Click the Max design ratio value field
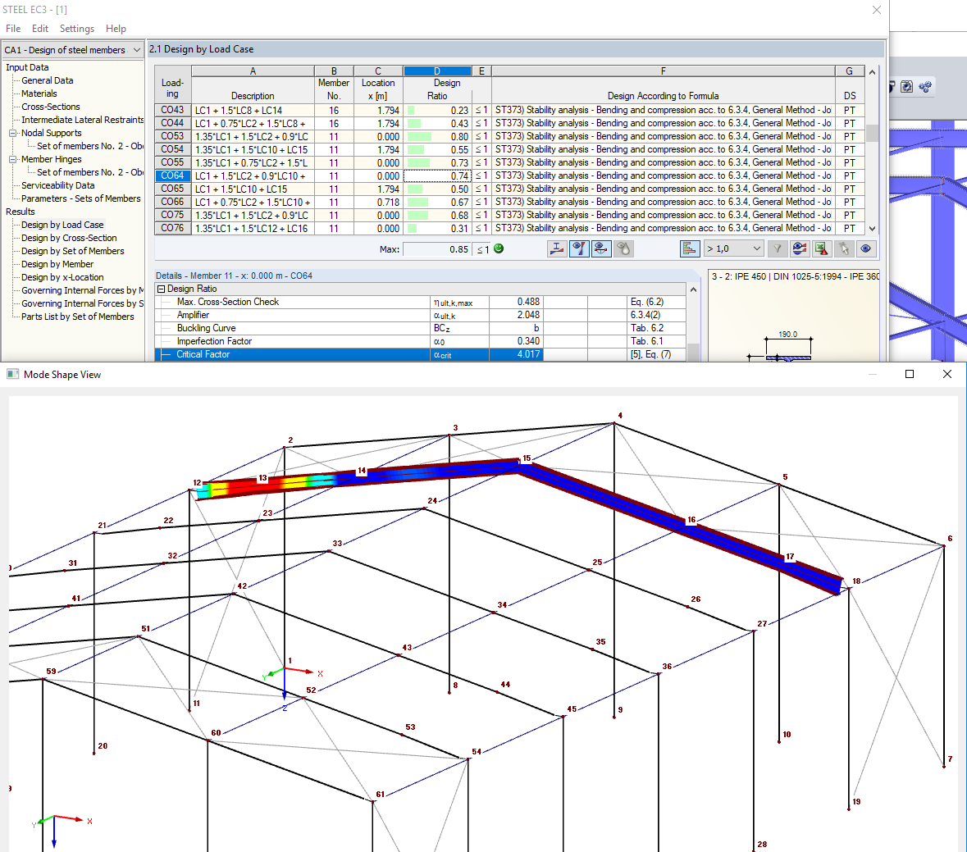The height and width of the screenshot is (852, 967). [436, 249]
